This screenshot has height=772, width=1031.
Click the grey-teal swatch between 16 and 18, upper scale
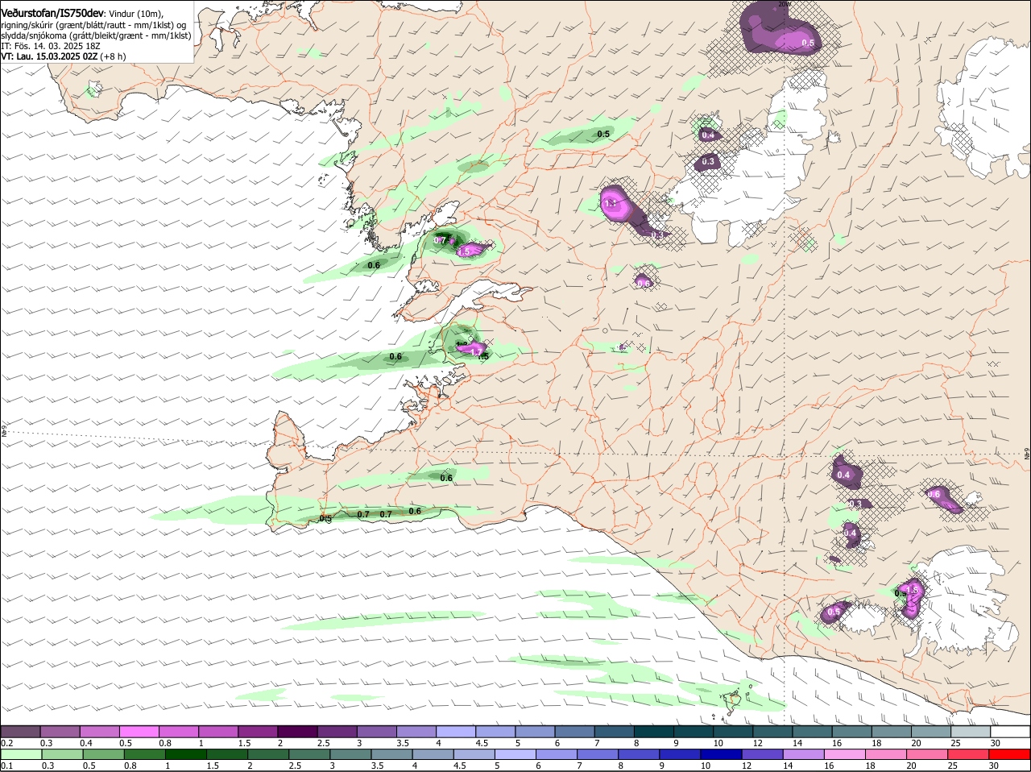852,731
